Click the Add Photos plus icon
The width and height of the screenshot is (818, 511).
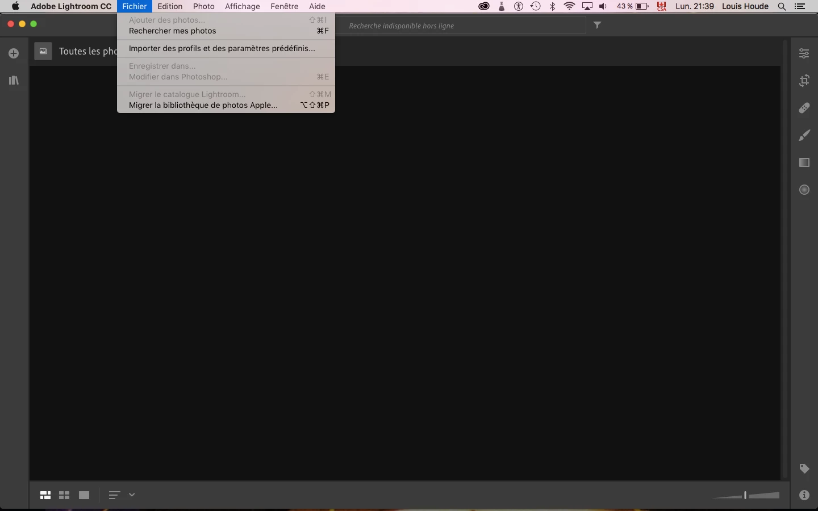coord(14,53)
